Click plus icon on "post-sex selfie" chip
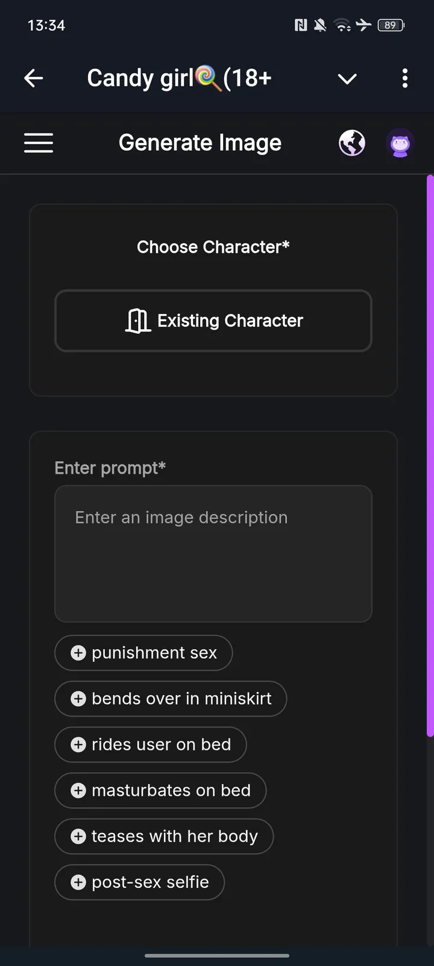Screen dimensions: 434x966 (78, 882)
